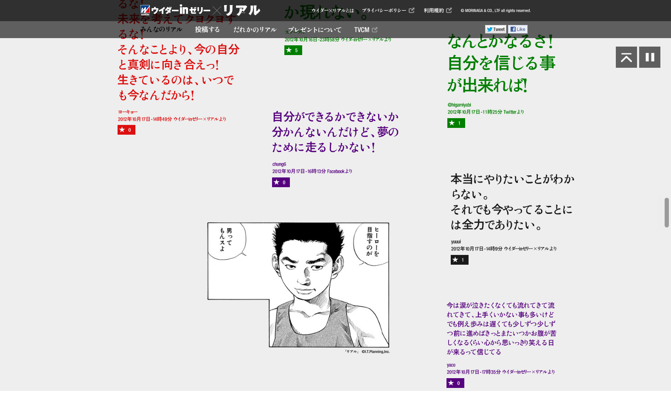Screen dimensions: 671x393
Task: Share the page with the Tweet button
Action: coord(496,29)
